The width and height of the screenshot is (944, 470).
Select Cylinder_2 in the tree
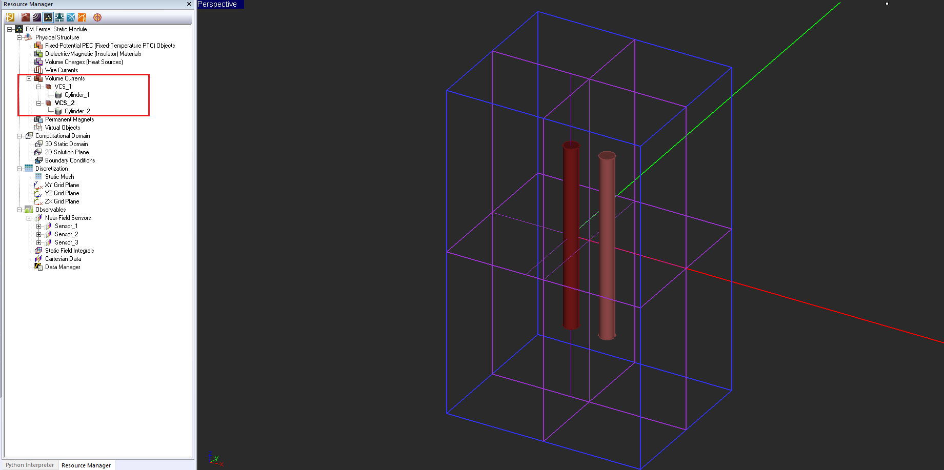tap(77, 111)
